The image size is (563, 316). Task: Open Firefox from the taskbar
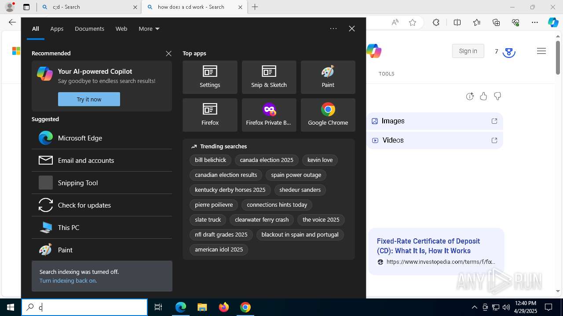click(x=224, y=307)
